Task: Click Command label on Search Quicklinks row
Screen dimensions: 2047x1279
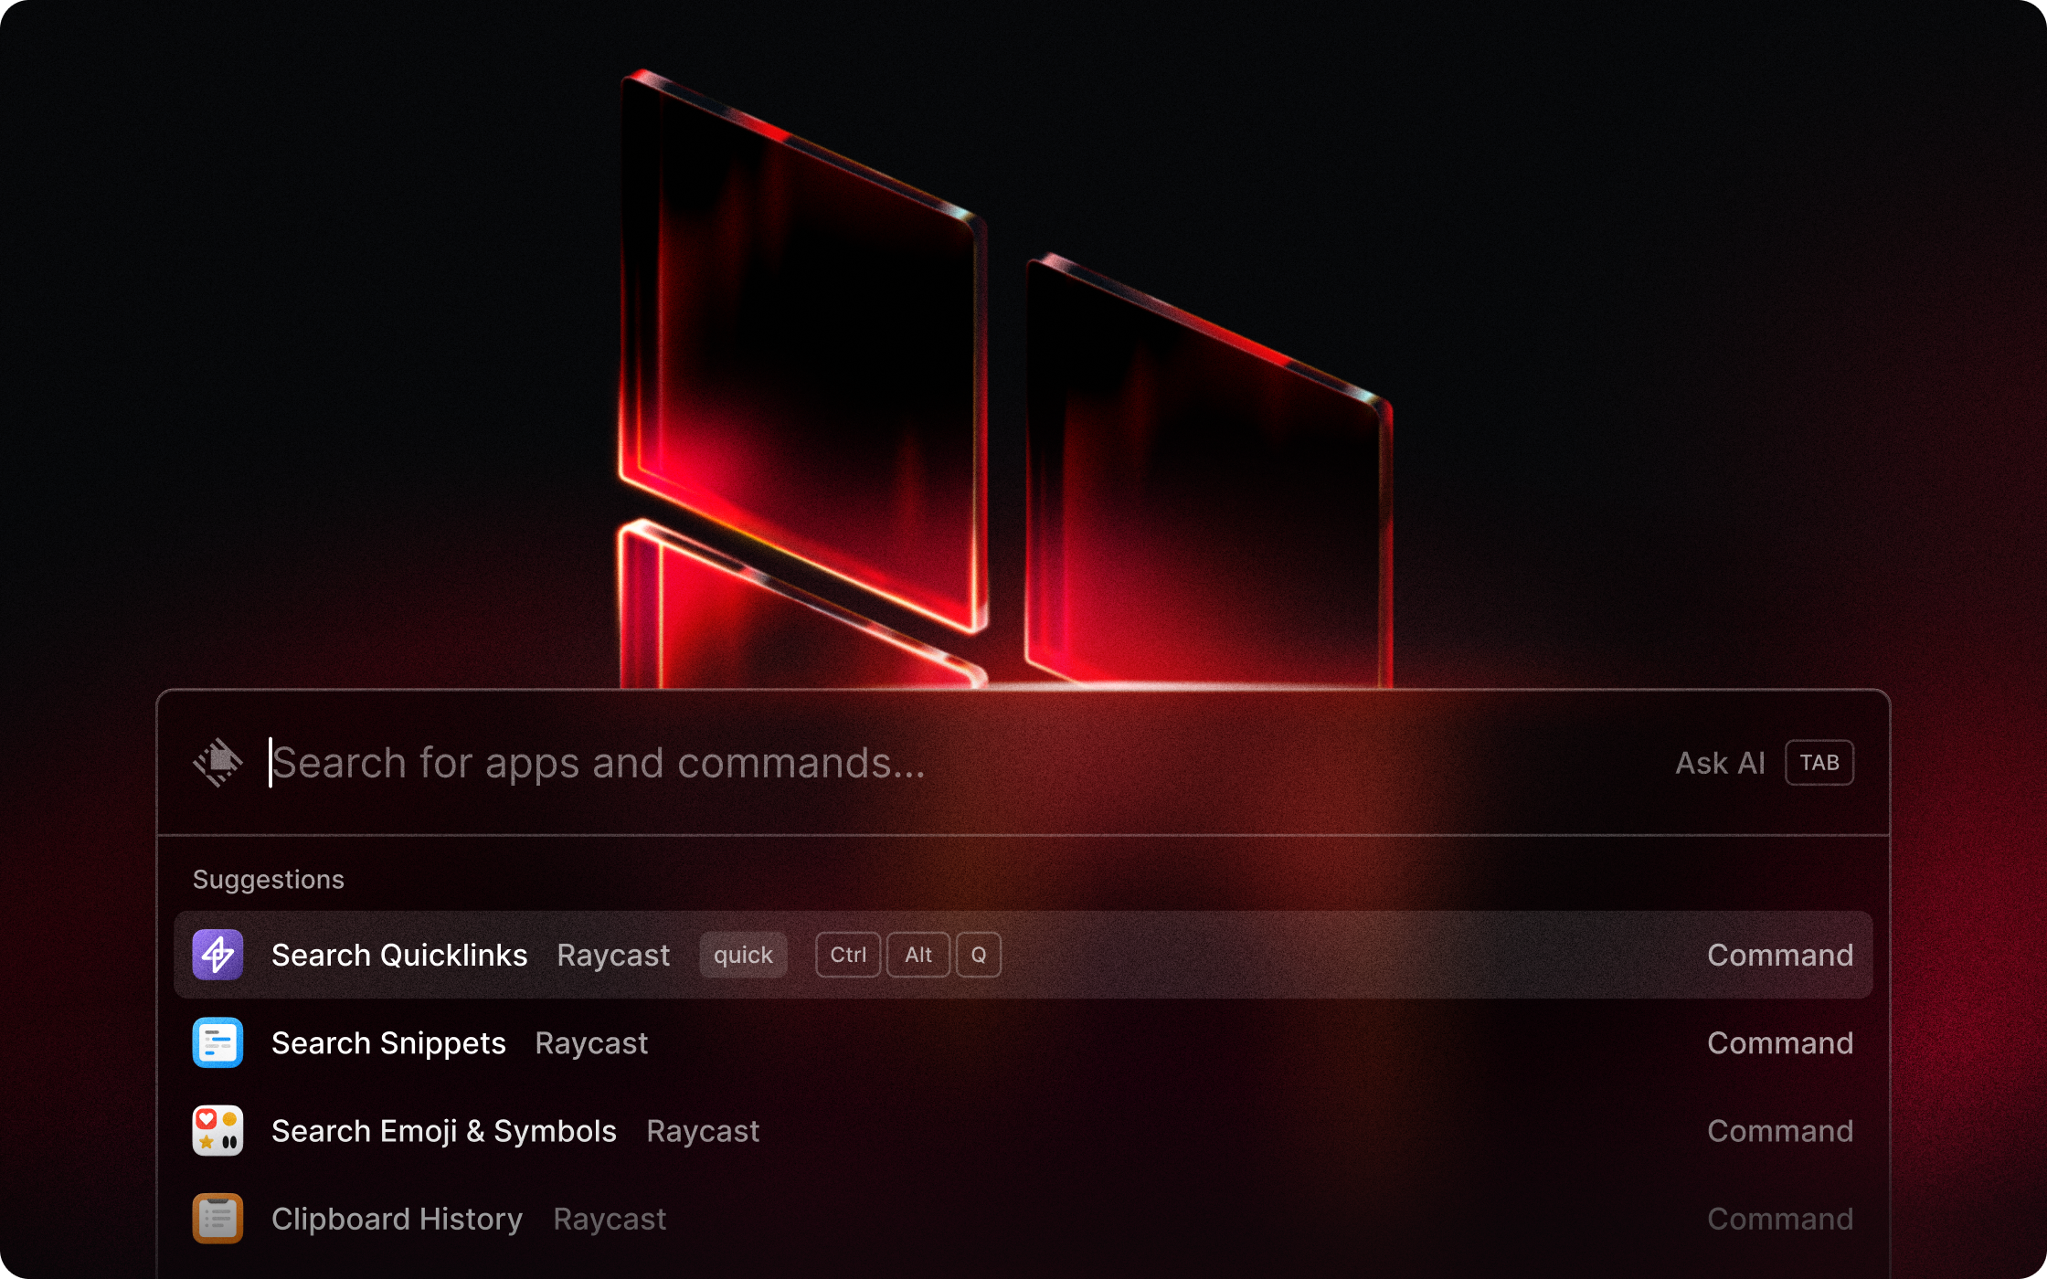Action: (x=1779, y=955)
